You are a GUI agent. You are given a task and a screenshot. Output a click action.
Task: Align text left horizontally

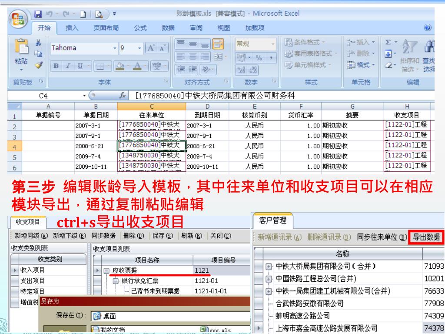click(x=181, y=57)
